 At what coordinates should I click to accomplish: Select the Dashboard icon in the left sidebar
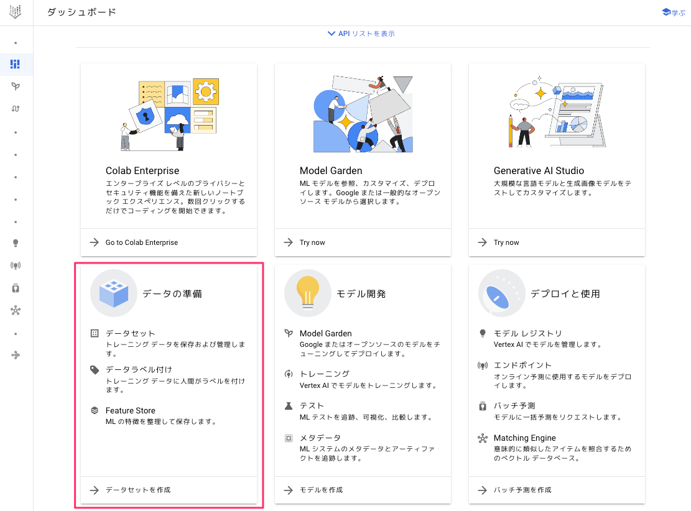pos(16,64)
